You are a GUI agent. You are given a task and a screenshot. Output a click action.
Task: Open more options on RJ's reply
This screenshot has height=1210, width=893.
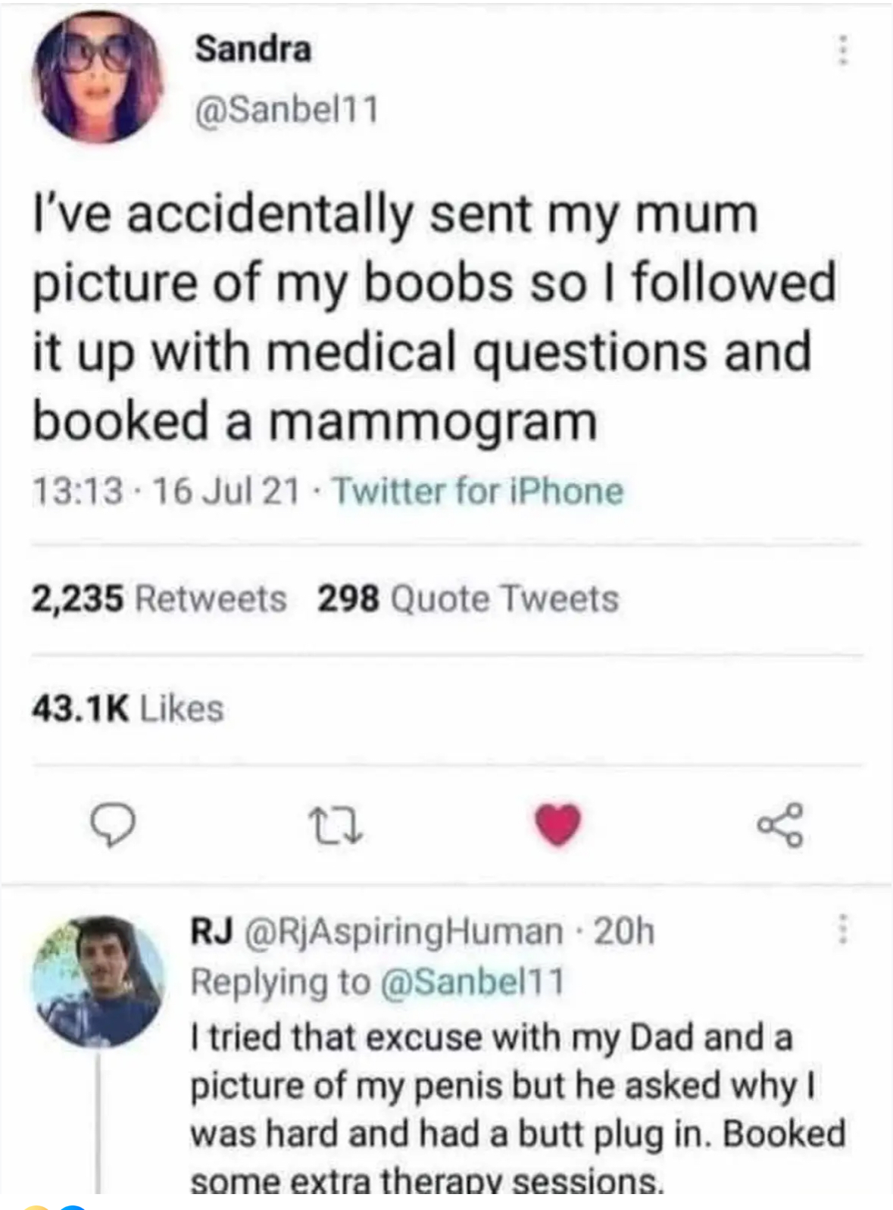tap(841, 929)
